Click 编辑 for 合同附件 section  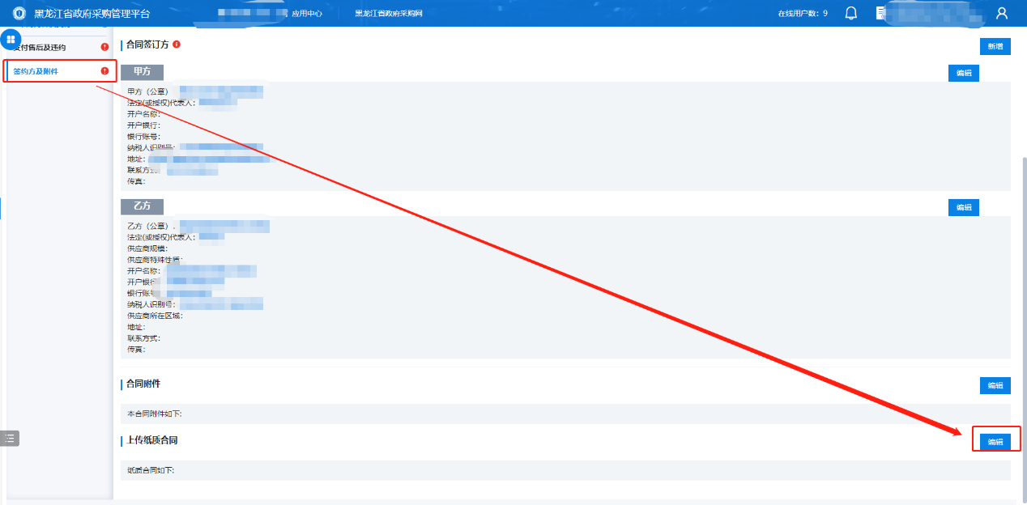(995, 386)
